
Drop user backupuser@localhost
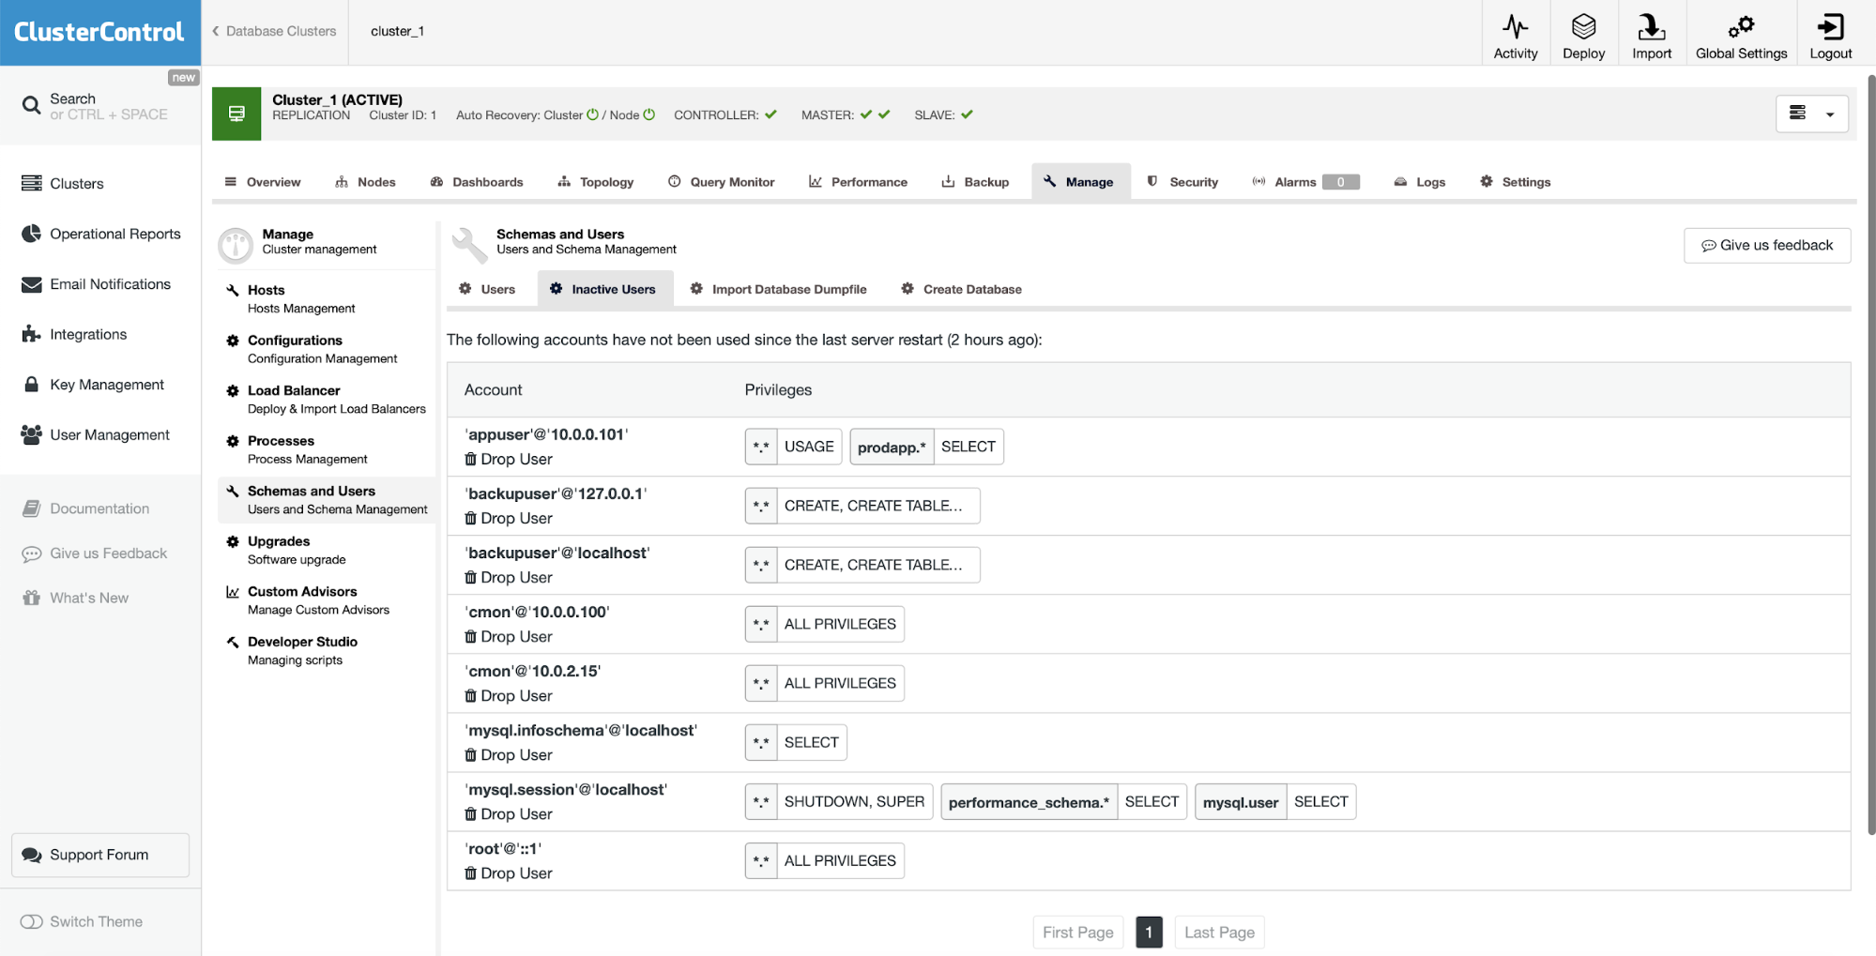[x=509, y=577]
